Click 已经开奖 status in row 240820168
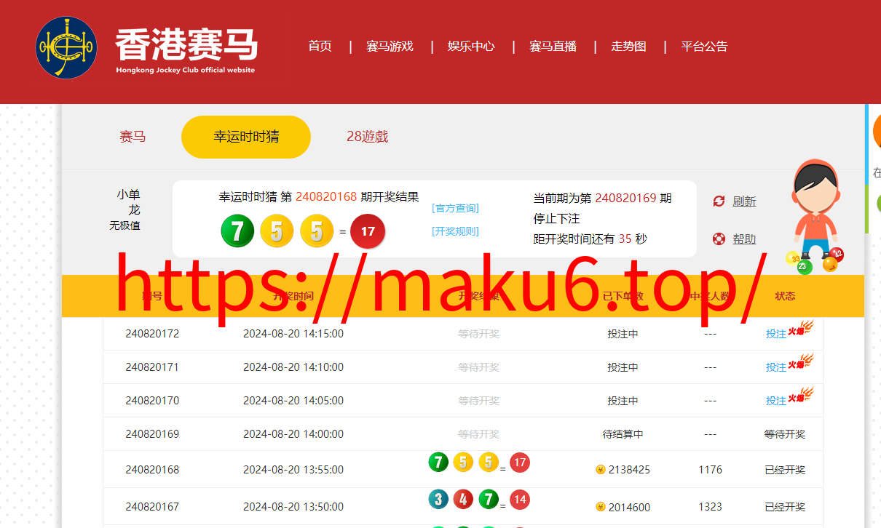The height and width of the screenshot is (528, 881). click(x=785, y=470)
